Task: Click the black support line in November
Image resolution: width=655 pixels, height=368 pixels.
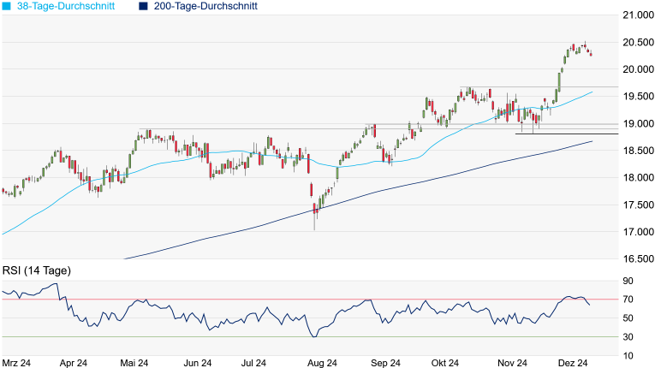Action: click(565, 134)
